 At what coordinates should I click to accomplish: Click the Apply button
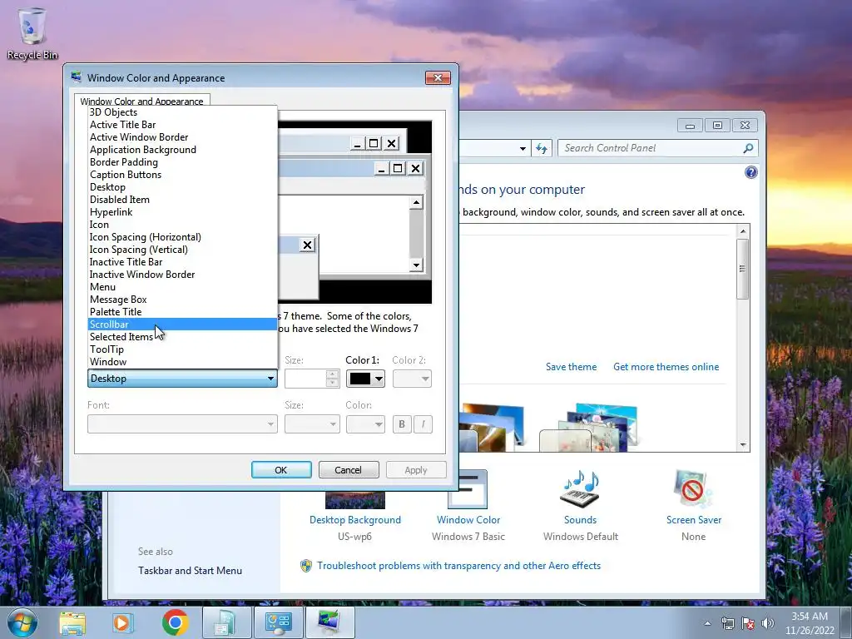[x=416, y=470]
